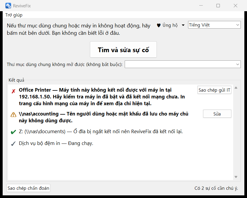The image size is (247, 198).
Task: Open the Tiếng Việt language dropdown
Action: (214, 25)
